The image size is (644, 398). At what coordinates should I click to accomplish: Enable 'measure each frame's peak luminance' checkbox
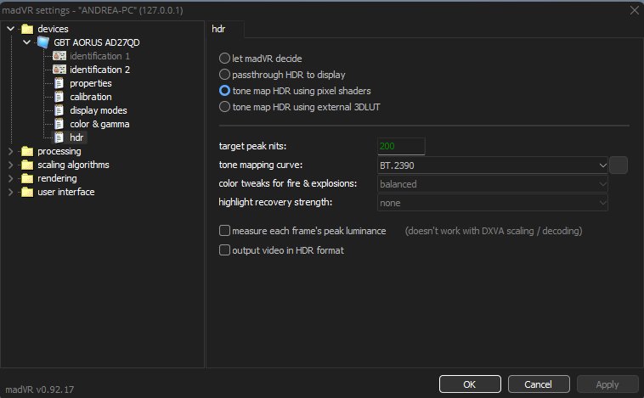[x=224, y=231]
